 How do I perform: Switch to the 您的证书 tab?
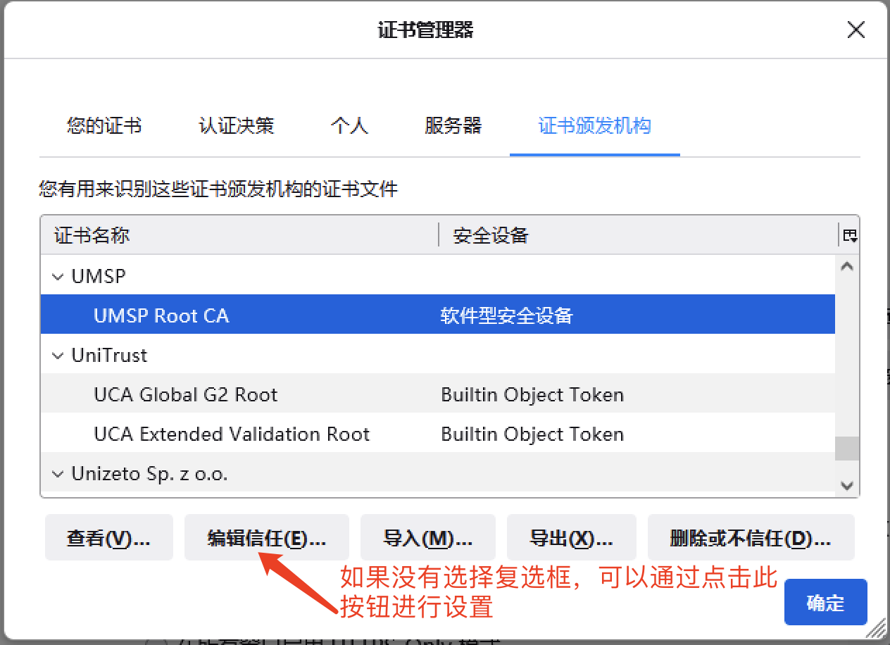[104, 126]
